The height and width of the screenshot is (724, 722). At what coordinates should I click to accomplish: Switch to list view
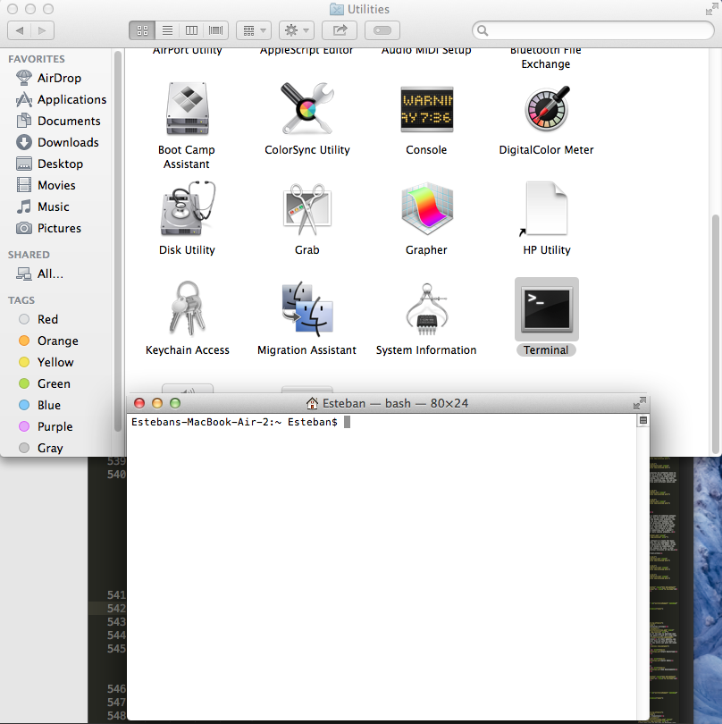coord(168,30)
